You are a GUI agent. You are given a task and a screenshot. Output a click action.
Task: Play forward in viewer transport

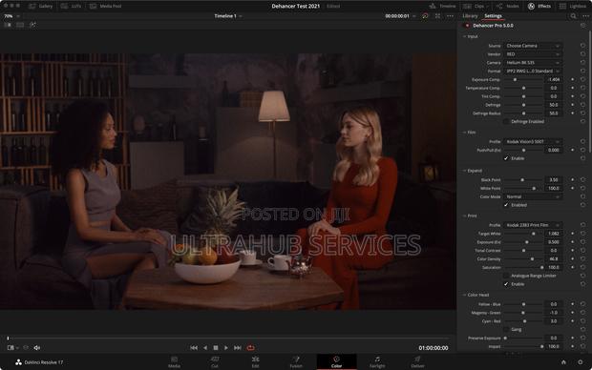tap(226, 348)
